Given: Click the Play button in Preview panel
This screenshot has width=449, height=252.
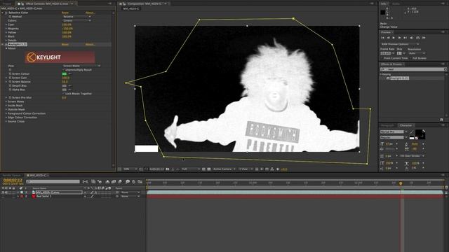Looking at the screenshot, I should pyautogui.click(x=394, y=38).
